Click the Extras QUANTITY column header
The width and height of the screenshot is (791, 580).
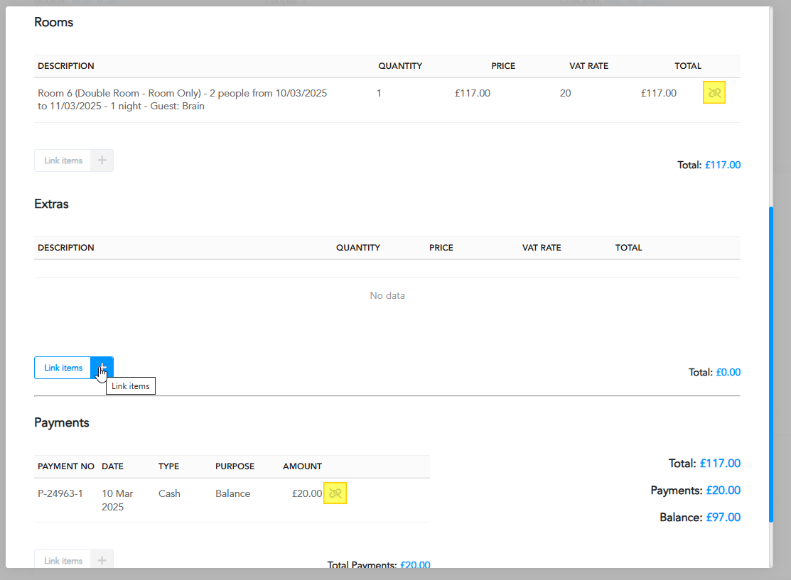point(358,248)
